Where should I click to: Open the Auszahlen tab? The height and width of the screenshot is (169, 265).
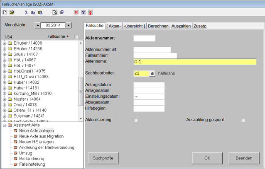(181, 26)
